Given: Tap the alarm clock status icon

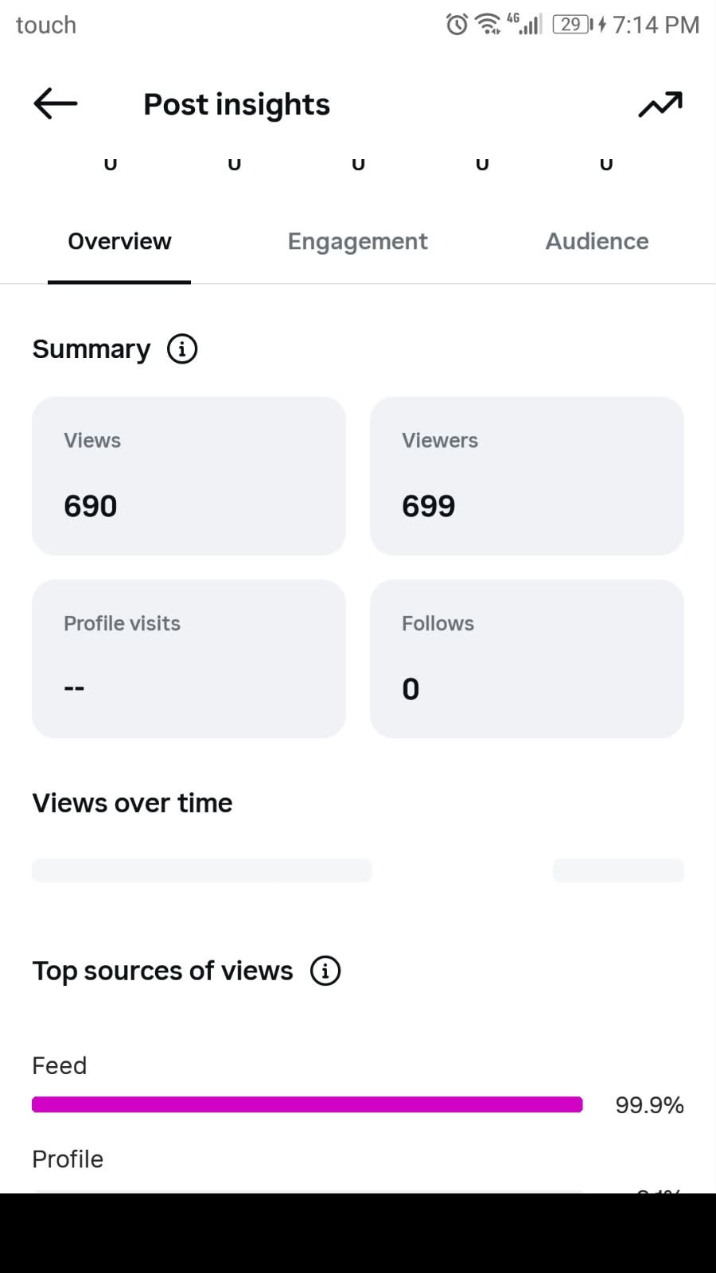Looking at the screenshot, I should pyautogui.click(x=457, y=25).
